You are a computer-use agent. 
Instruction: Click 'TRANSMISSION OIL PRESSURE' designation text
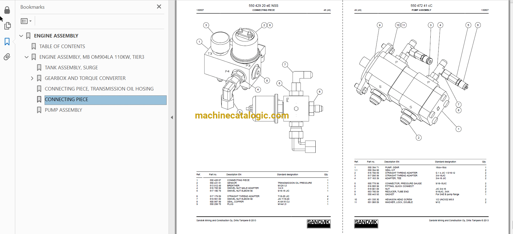(x=295, y=183)
